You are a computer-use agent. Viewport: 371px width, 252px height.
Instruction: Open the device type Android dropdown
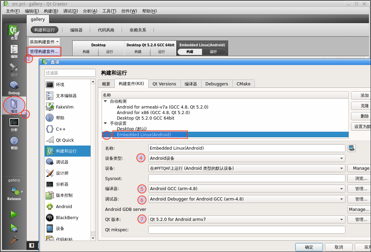point(247,158)
